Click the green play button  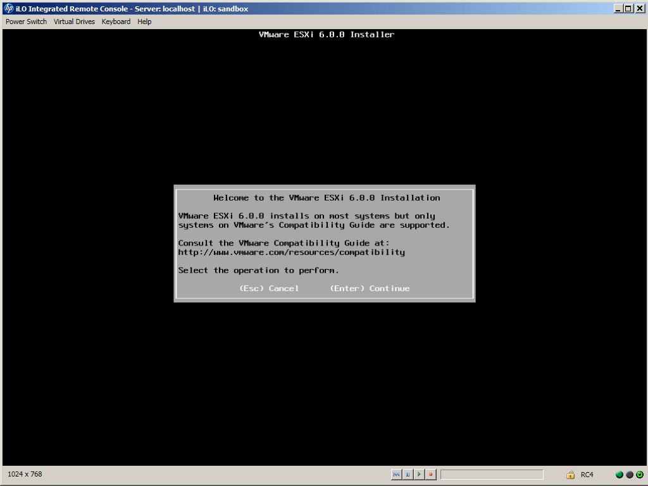419,475
